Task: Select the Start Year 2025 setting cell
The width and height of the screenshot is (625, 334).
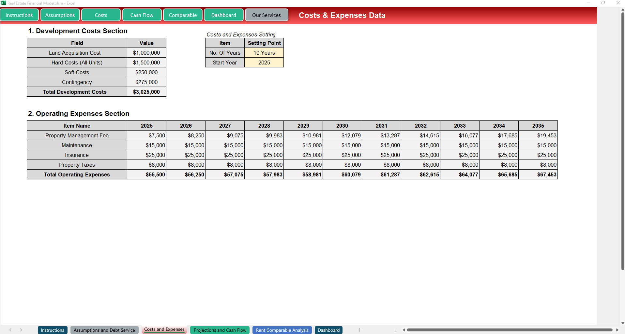Action: [264, 63]
